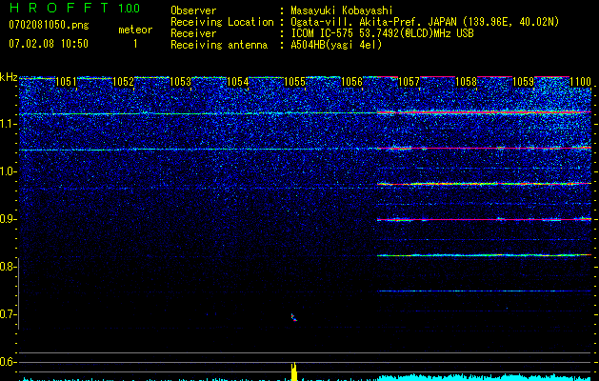Click the 1051 time marker
Screen dimensions: 599x381
[66, 83]
